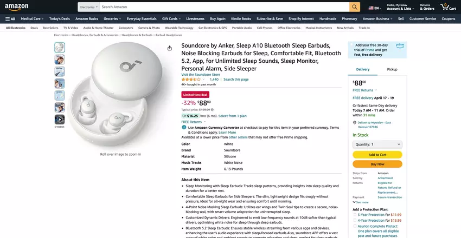Visit the Soundcore Store link
The height and width of the screenshot is (238, 461).
tap(200, 74)
